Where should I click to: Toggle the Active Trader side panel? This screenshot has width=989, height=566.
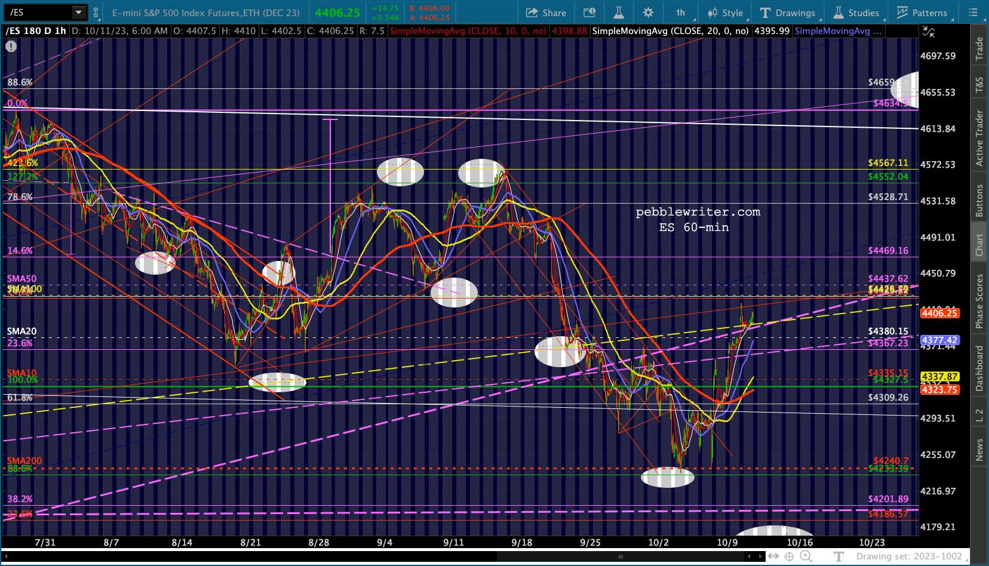pos(979,137)
